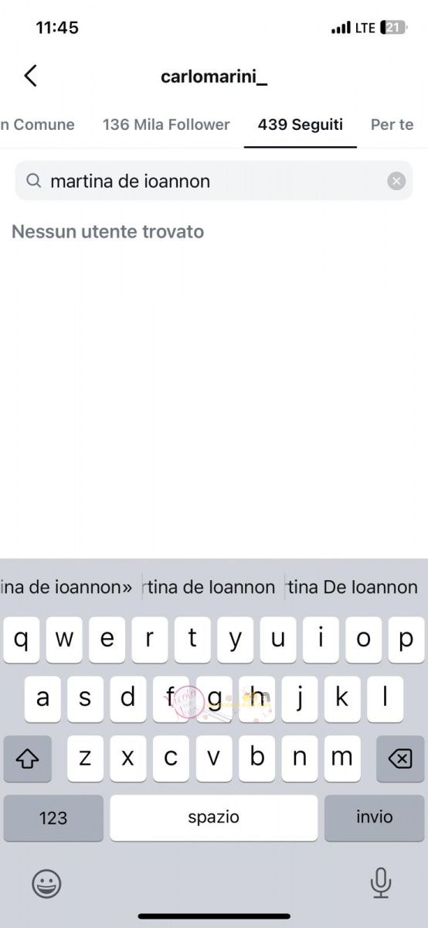The width and height of the screenshot is (428, 928).
Task: Pick the quoted "ina de ioannon" suggestion
Action: [x=67, y=588]
